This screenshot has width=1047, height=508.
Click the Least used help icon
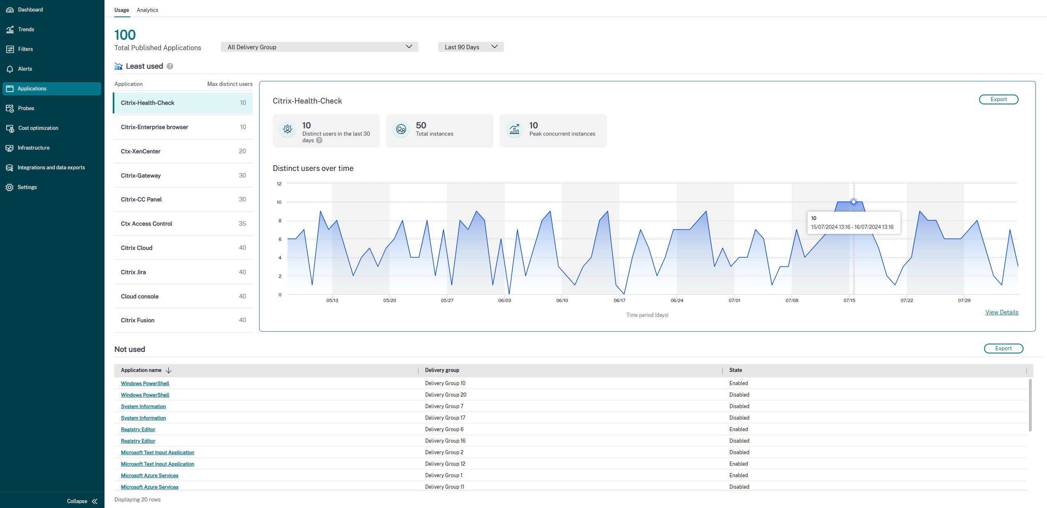click(x=170, y=66)
